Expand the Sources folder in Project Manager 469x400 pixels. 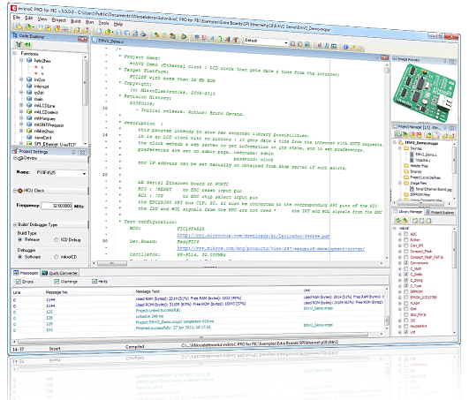(400, 148)
